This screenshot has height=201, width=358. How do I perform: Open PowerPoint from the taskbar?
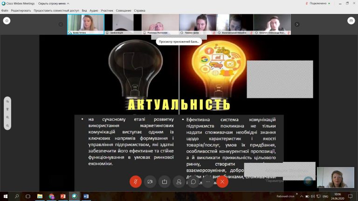click(x=63, y=196)
